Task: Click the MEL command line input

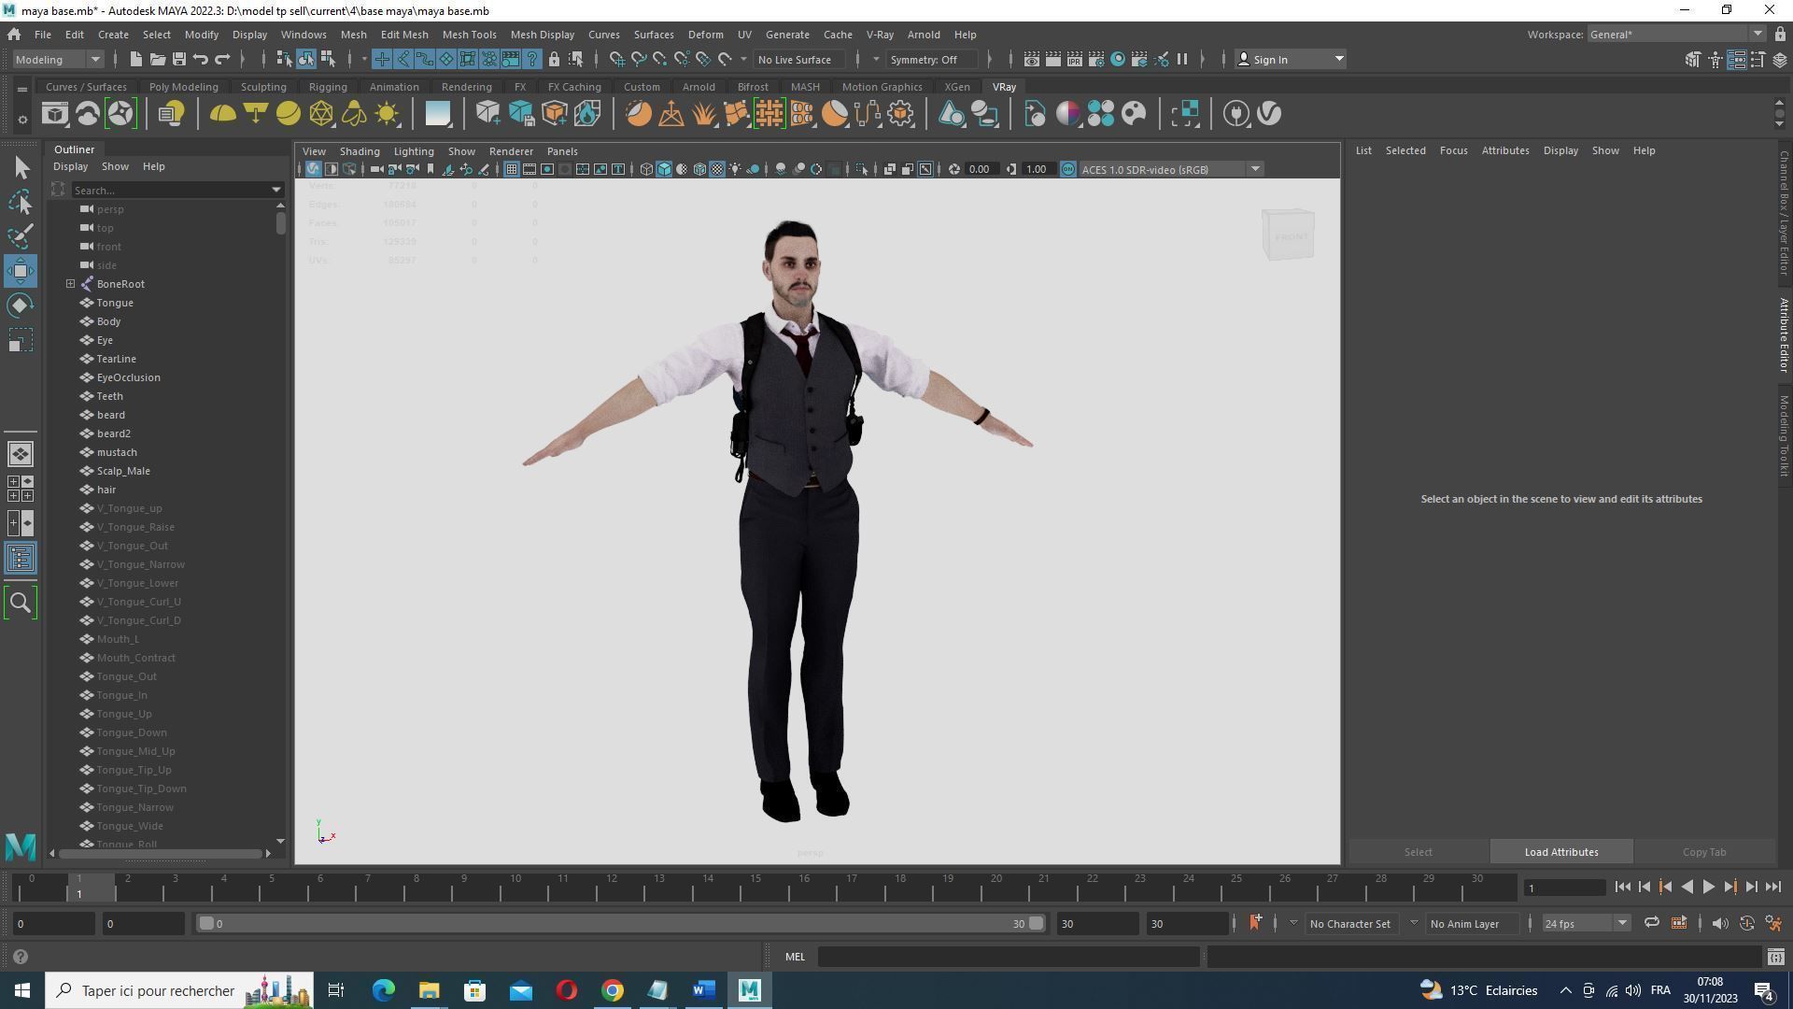Action: (x=1009, y=957)
